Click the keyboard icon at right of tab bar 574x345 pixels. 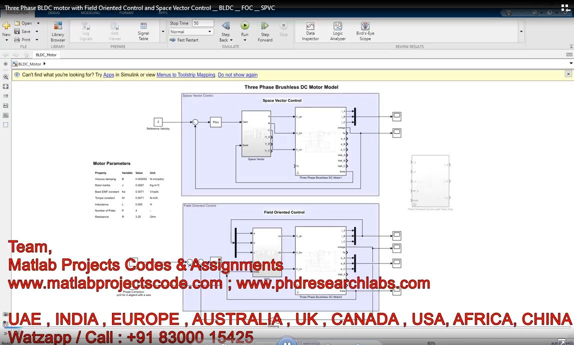click(569, 54)
